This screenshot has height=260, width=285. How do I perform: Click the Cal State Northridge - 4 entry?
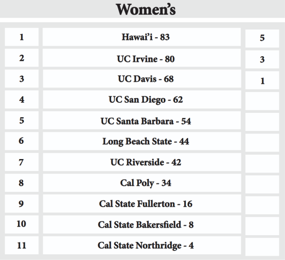click(x=145, y=246)
